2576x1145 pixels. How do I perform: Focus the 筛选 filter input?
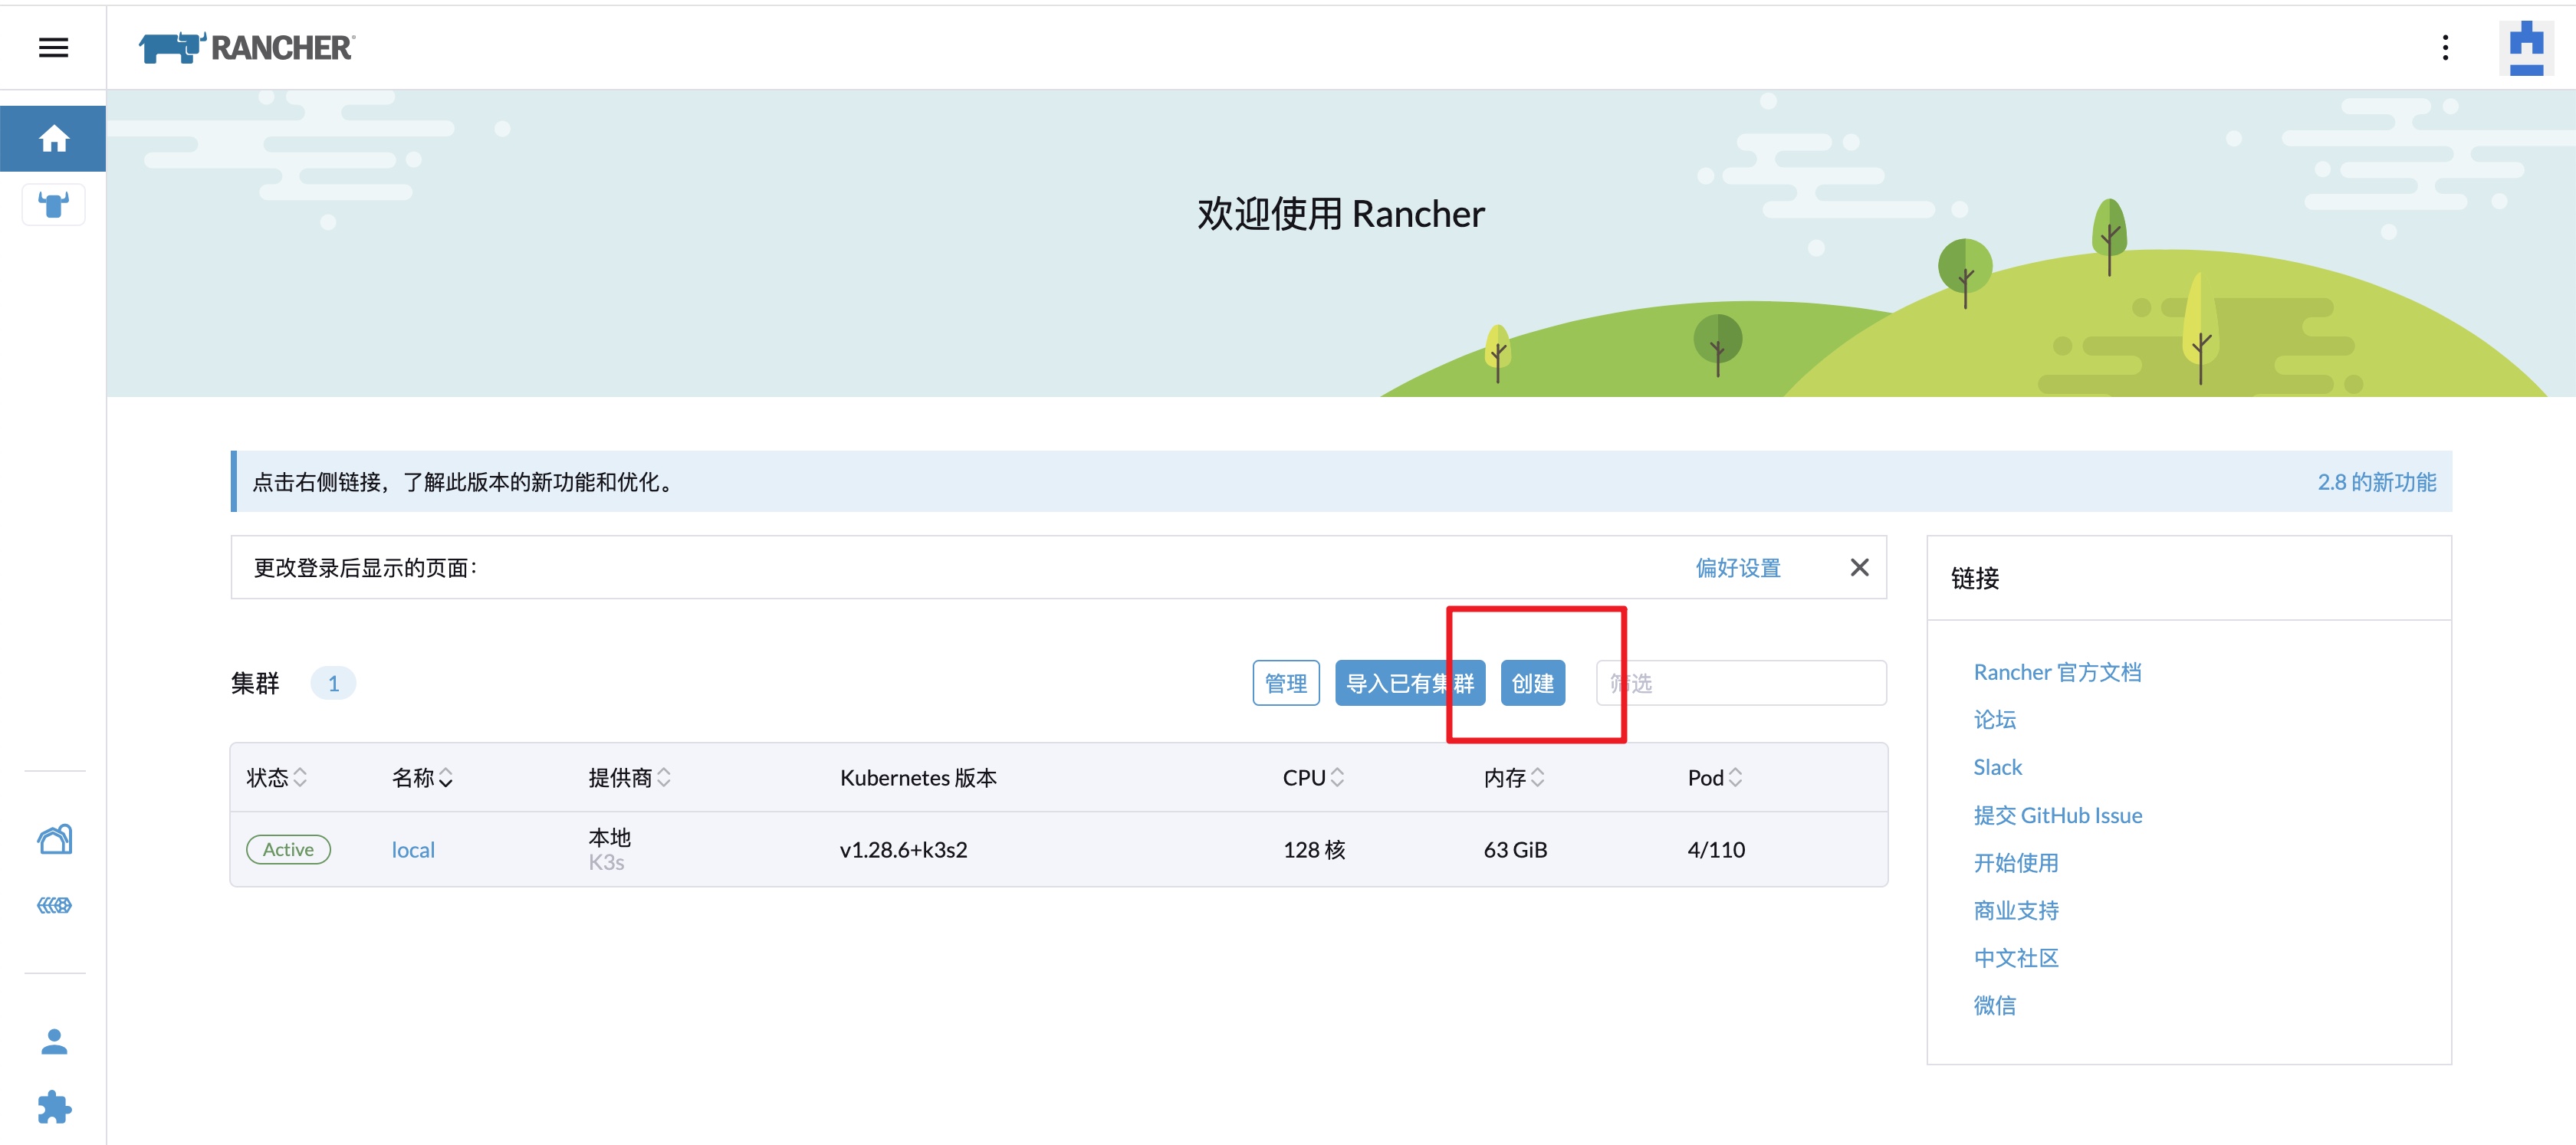point(1741,683)
